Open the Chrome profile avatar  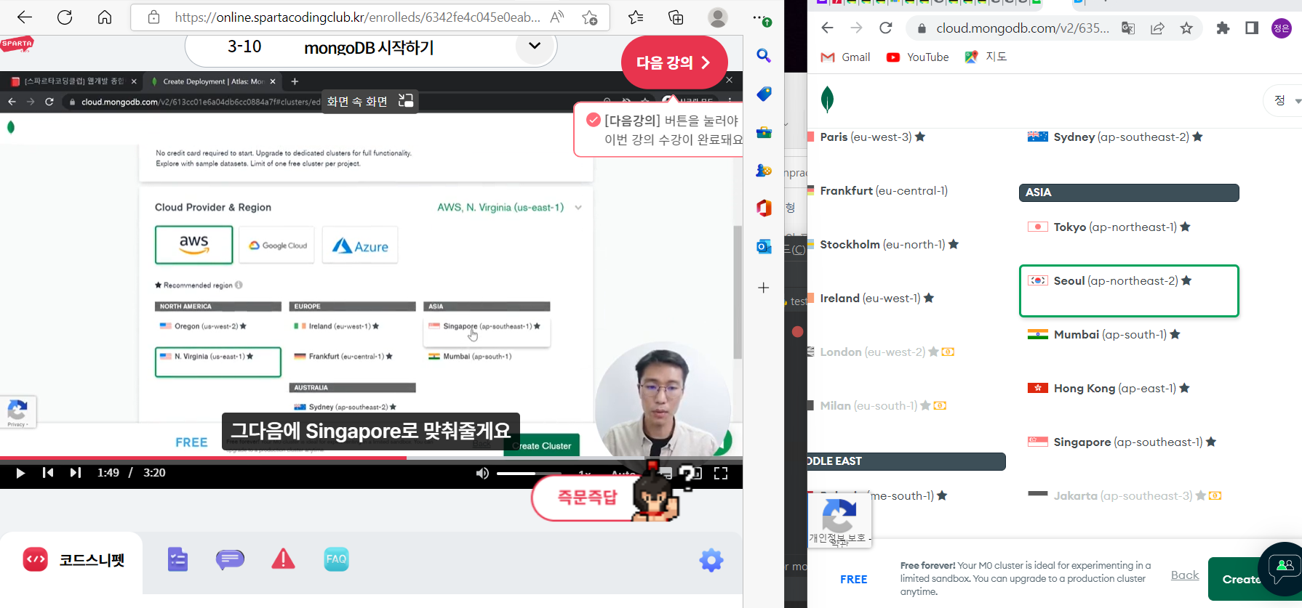click(1282, 28)
